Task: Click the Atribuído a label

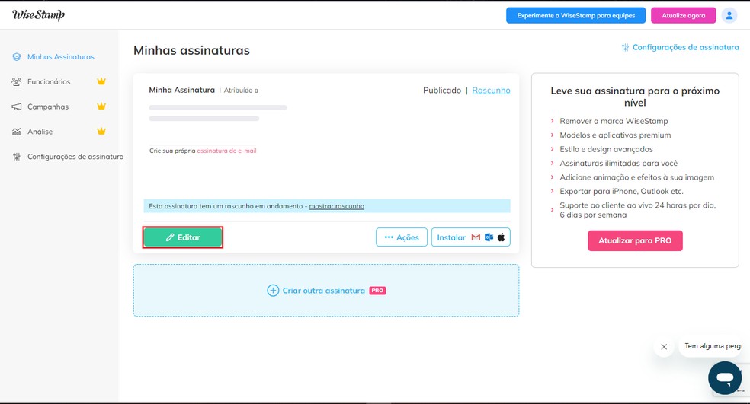Action: [241, 91]
